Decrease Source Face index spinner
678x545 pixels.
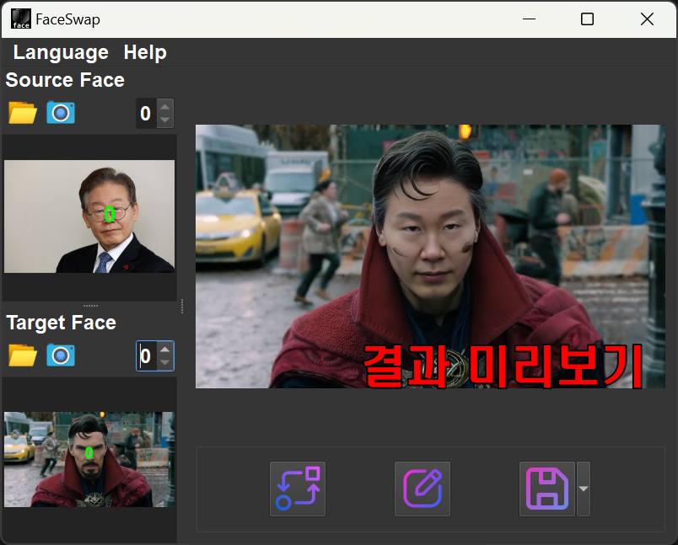coord(164,120)
